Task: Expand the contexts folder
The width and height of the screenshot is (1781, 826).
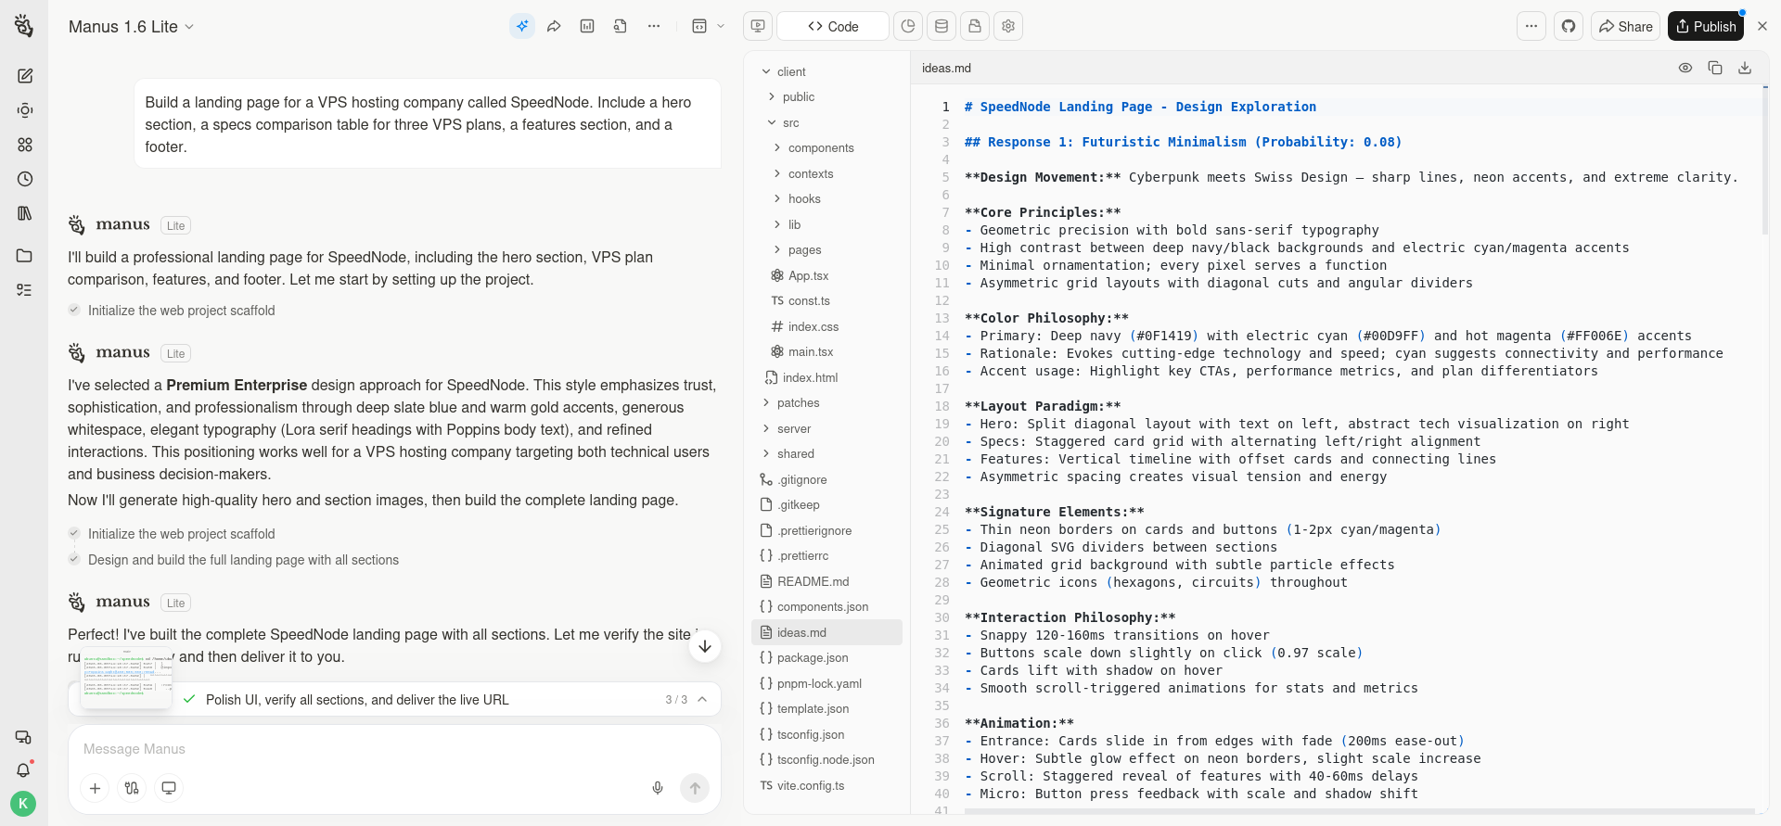Action: (777, 173)
